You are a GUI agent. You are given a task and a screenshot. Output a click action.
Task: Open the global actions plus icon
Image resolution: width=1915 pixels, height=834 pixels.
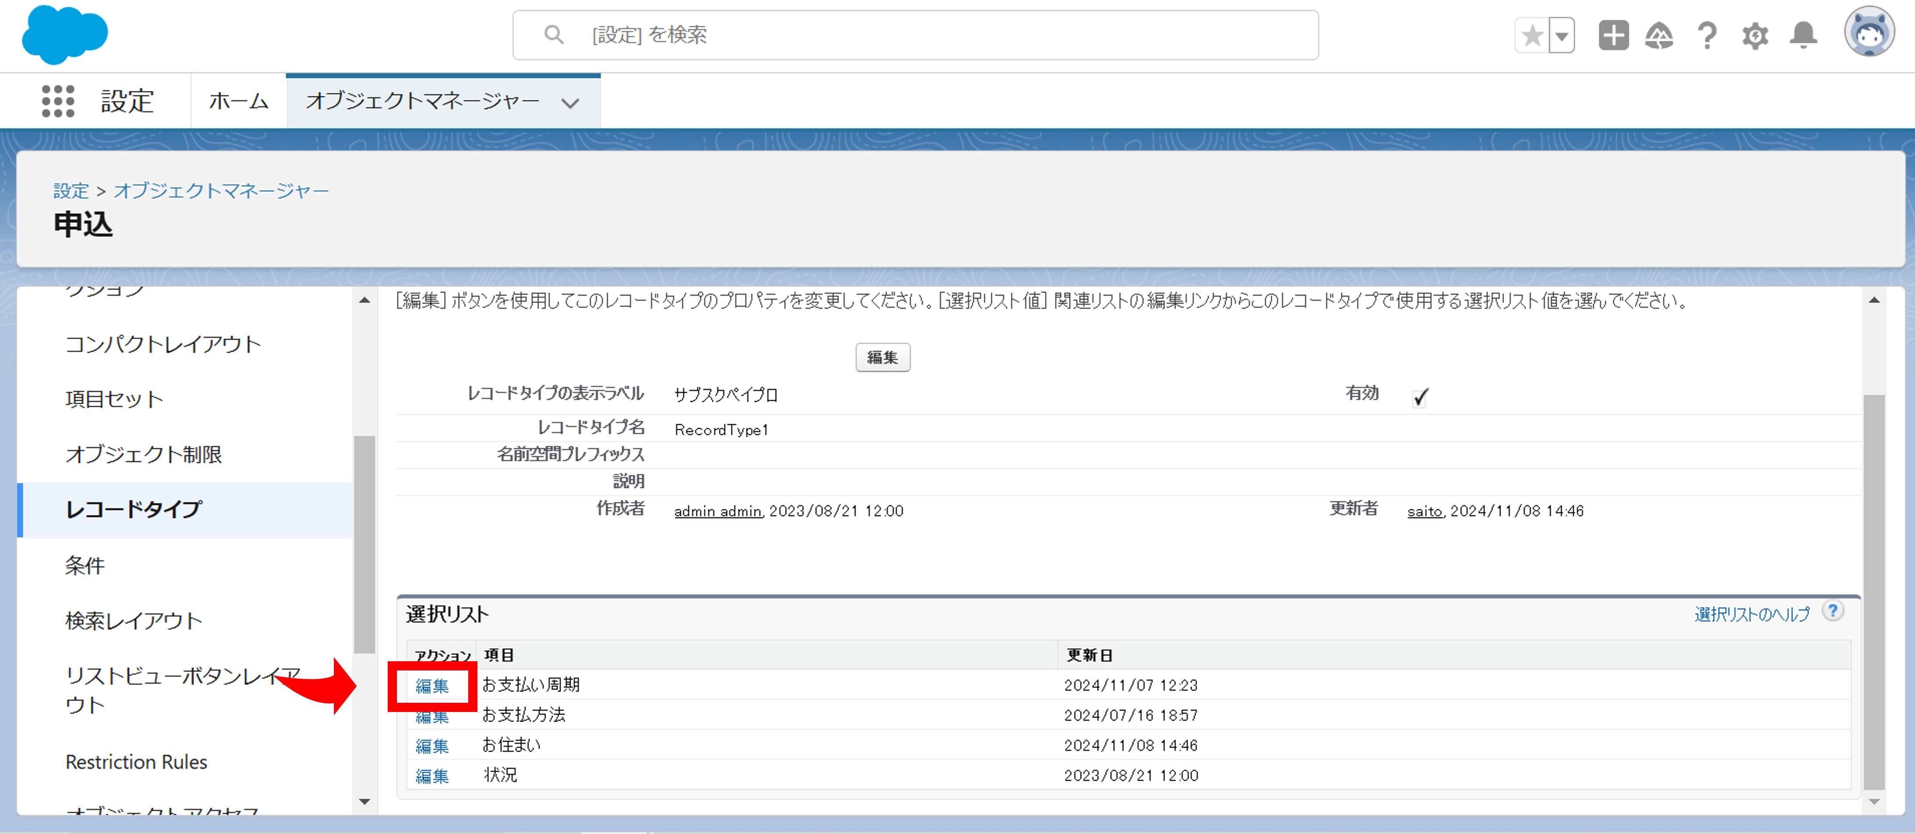pos(1613,36)
